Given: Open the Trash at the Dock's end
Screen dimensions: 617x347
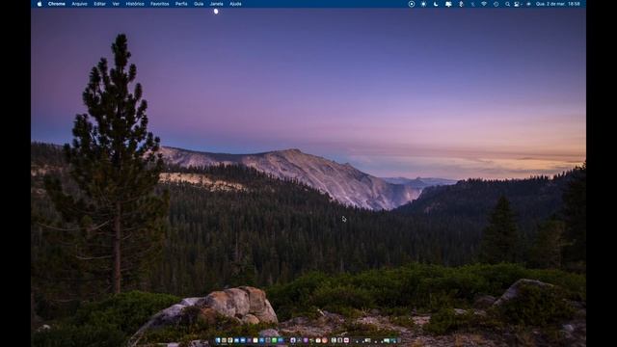Looking at the screenshot, I should 399,340.
